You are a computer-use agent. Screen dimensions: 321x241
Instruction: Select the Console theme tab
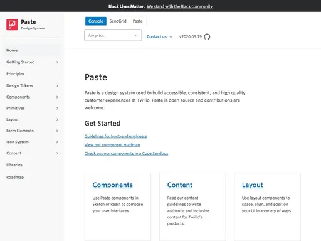(x=96, y=21)
